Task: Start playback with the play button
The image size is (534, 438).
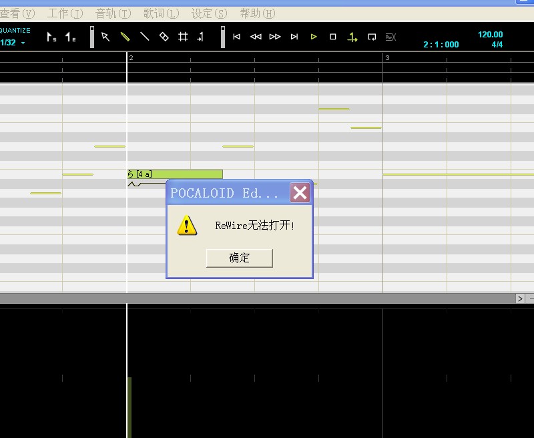Action: (314, 37)
